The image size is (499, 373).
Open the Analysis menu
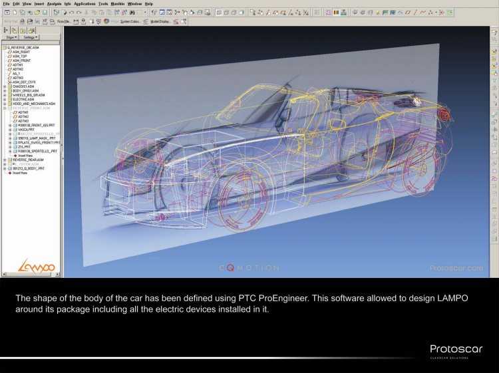pos(54,4)
